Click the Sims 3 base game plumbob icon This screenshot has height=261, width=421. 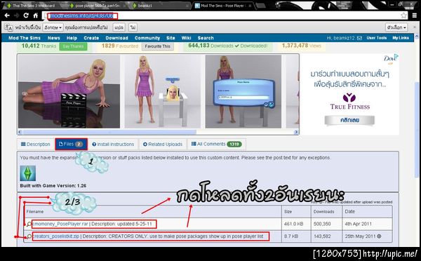coord(27,173)
